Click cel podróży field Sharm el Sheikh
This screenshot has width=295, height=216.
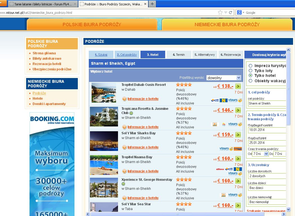267,103
